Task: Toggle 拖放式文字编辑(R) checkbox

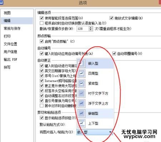Action: click(x=111, y=18)
